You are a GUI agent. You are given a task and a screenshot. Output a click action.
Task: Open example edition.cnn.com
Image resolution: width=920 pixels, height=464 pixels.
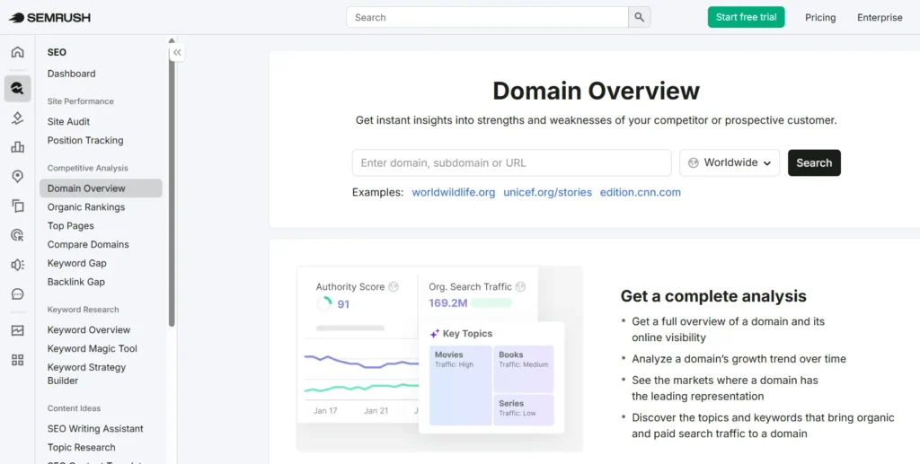640,192
